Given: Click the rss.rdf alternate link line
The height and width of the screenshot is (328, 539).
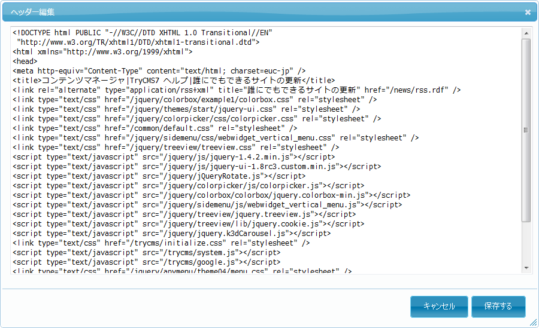Looking at the screenshot, I should 237,90.
